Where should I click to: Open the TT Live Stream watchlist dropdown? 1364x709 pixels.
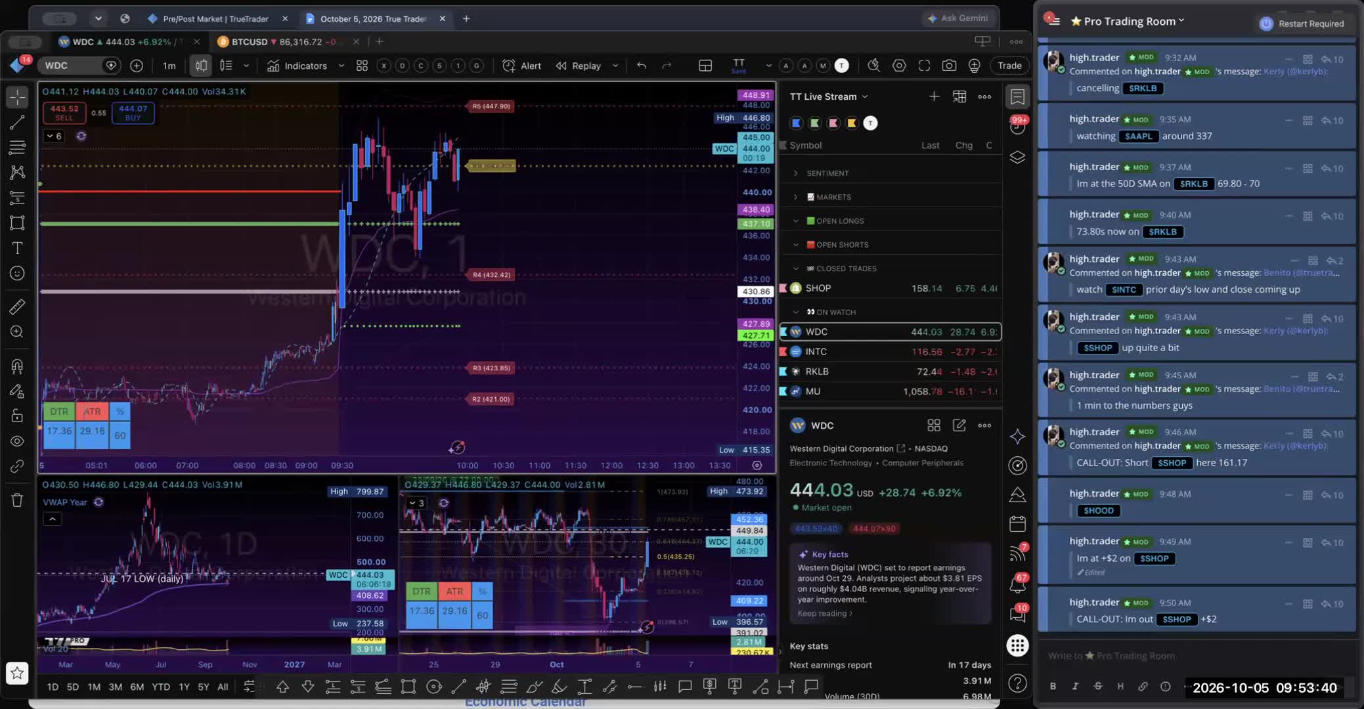(x=829, y=97)
